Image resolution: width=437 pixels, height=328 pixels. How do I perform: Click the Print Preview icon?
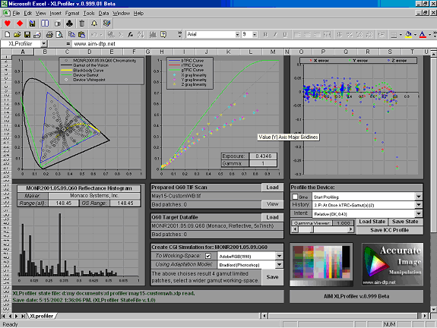pyautogui.click(x=59, y=34)
